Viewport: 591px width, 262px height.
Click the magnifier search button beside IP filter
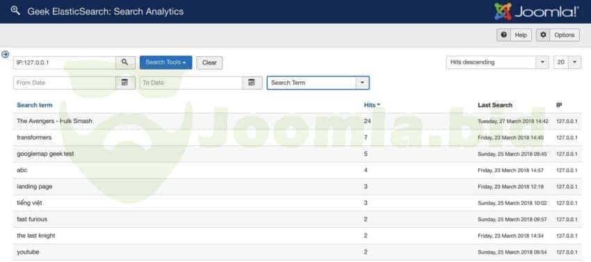tap(125, 63)
